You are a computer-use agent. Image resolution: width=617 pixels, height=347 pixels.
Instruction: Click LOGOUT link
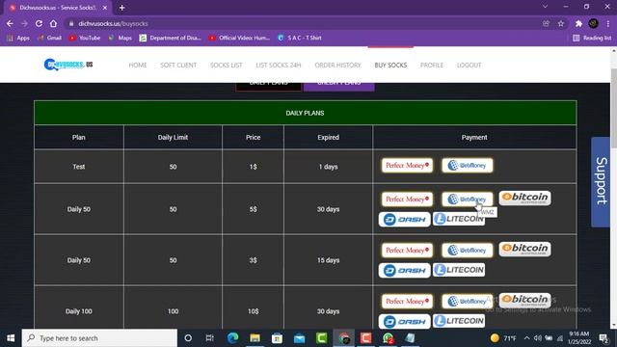469,65
